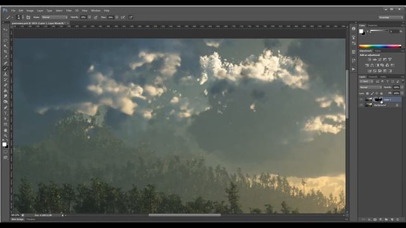
Task: Select the Eraser tool
Action: coord(6,85)
